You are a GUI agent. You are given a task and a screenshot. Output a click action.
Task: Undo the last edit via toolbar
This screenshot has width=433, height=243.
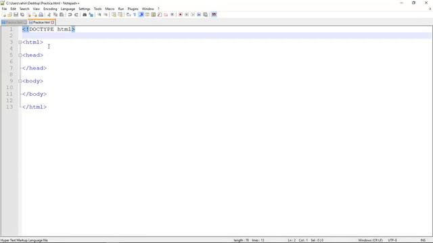[70, 15]
